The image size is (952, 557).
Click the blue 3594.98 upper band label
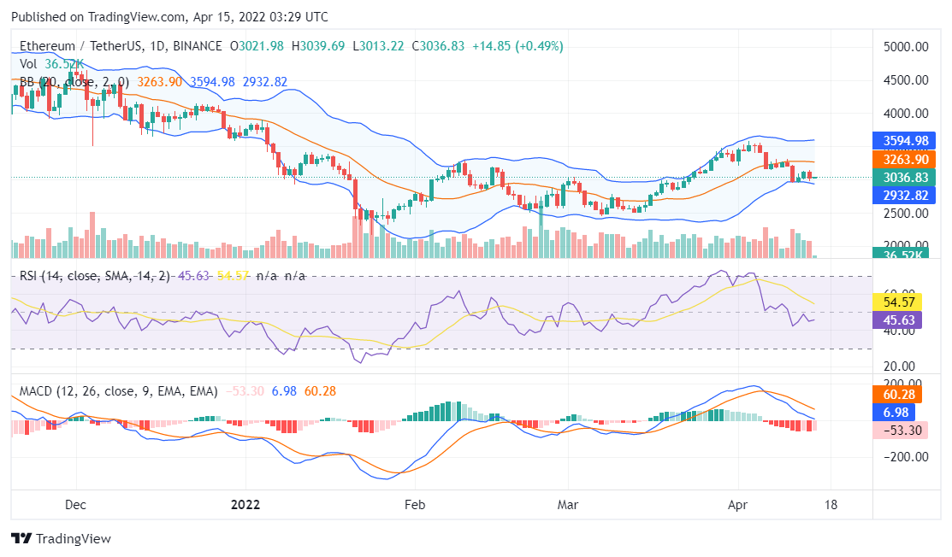click(x=905, y=140)
